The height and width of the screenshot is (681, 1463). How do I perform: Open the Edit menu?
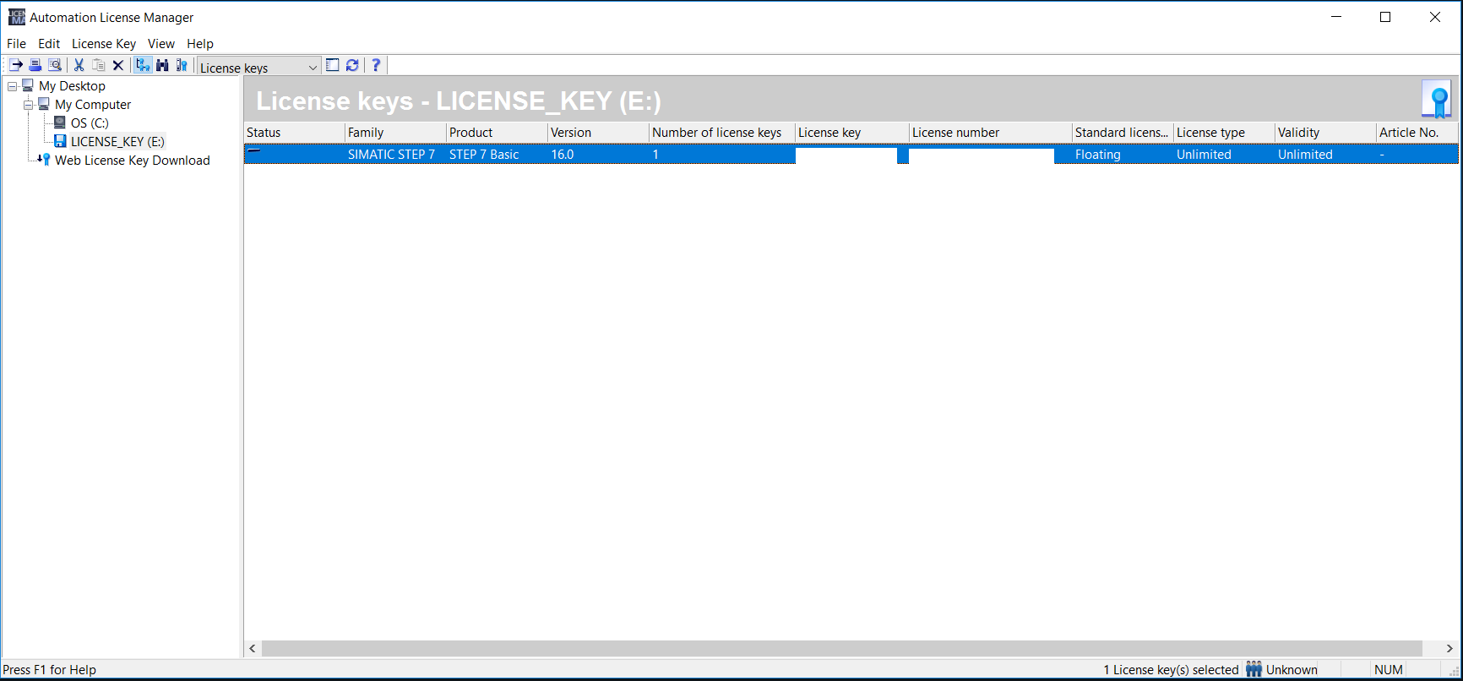pyautogui.click(x=49, y=44)
